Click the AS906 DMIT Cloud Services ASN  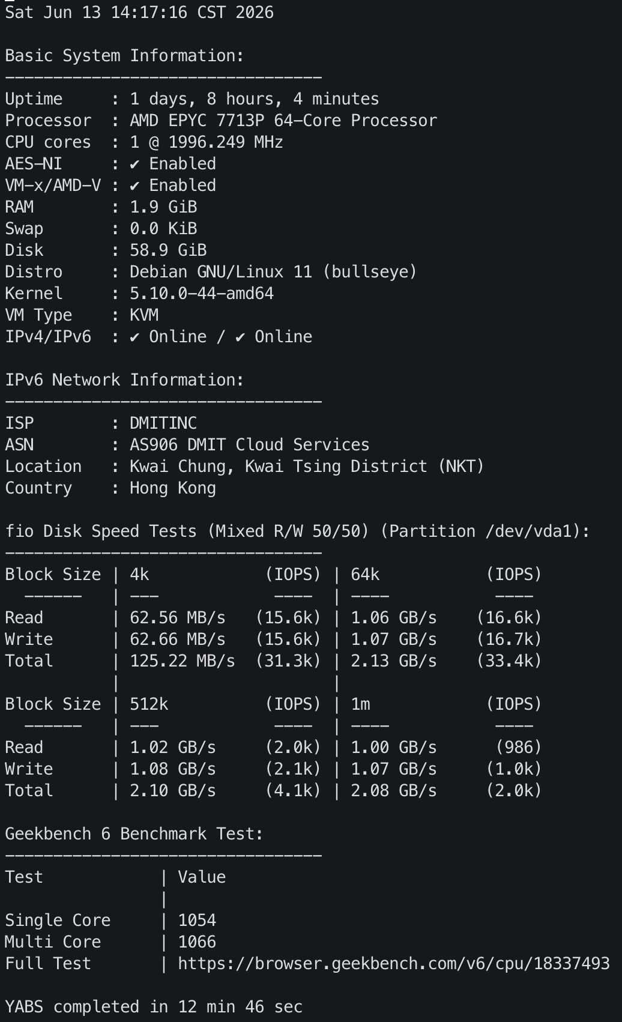coord(250,445)
